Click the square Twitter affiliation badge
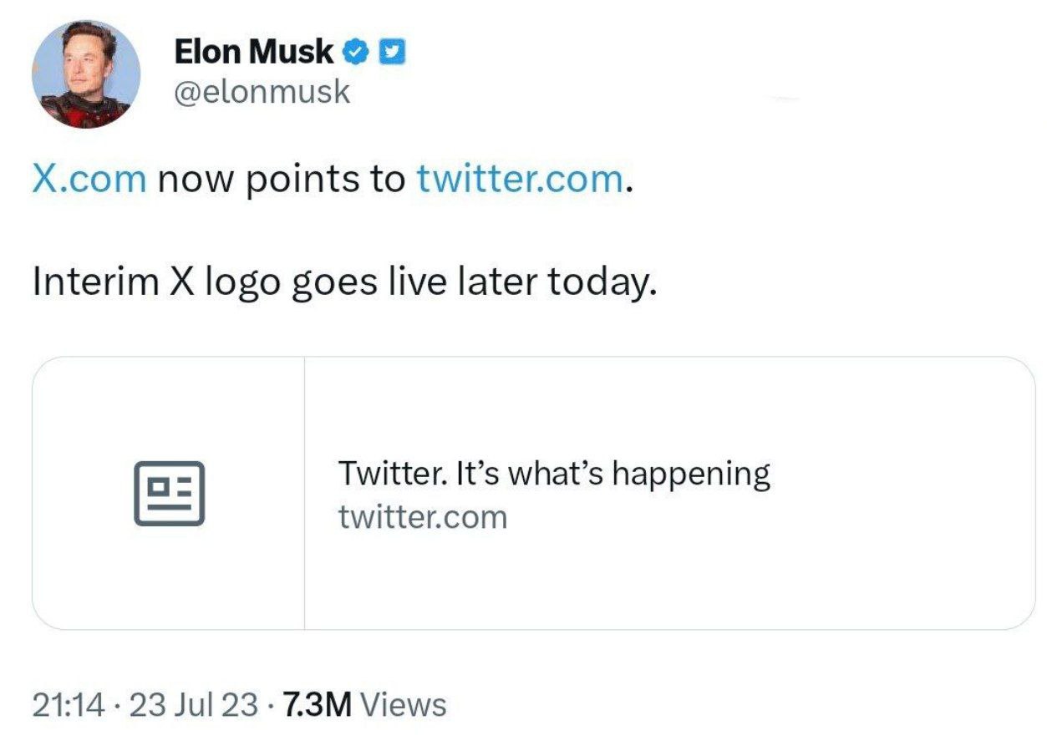Viewport: 1047px width, 736px height. pyautogui.click(x=392, y=53)
